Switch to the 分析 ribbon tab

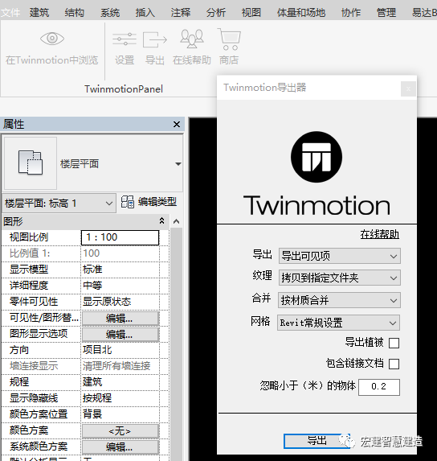click(x=216, y=13)
